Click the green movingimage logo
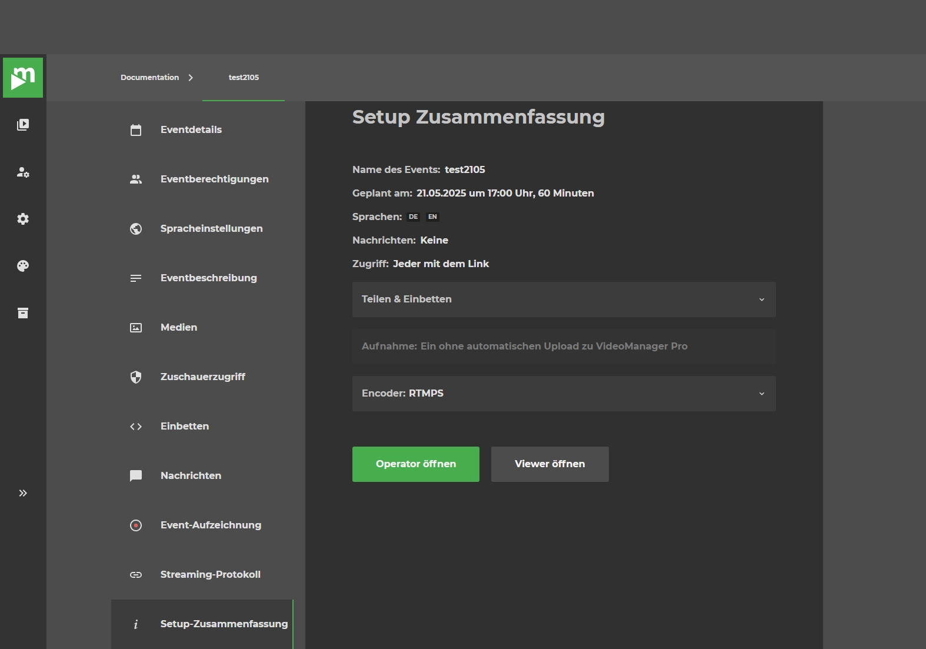Viewport: 926px width, 649px height. 23,78
